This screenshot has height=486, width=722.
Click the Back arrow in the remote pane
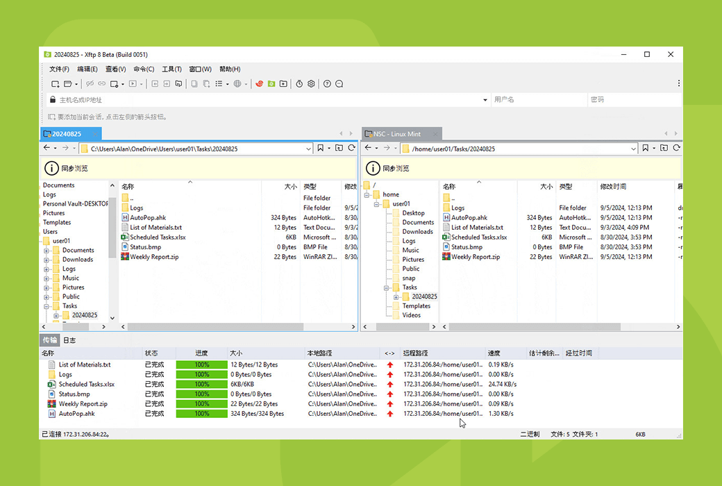[x=368, y=148]
